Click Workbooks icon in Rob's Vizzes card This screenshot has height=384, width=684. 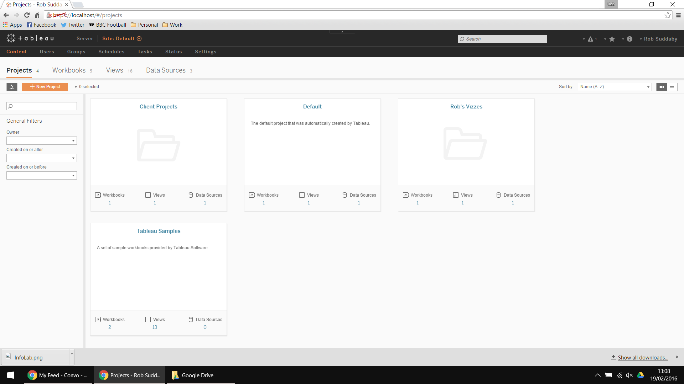[x=406, y=195]
